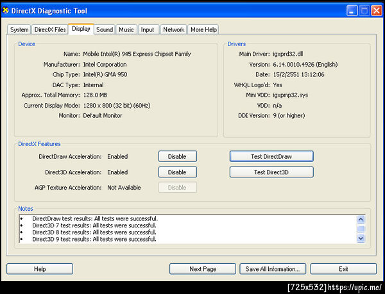
Task: Open the DirectX Files tab
Action: (50, 29)
